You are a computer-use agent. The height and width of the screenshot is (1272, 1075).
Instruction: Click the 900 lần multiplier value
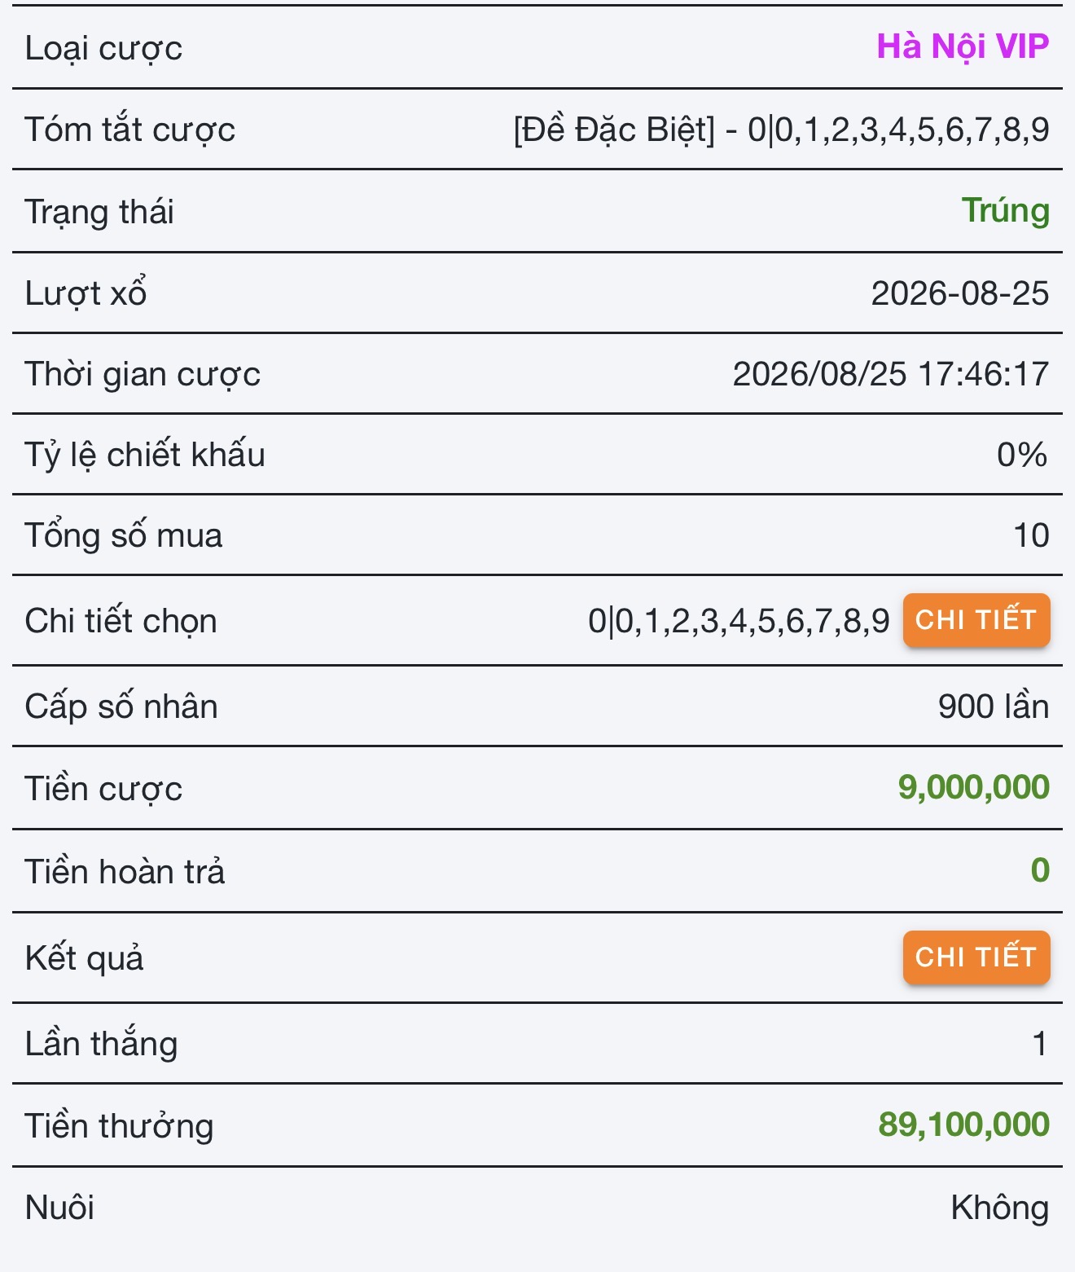pyautogui.click(x=994, y=706)
